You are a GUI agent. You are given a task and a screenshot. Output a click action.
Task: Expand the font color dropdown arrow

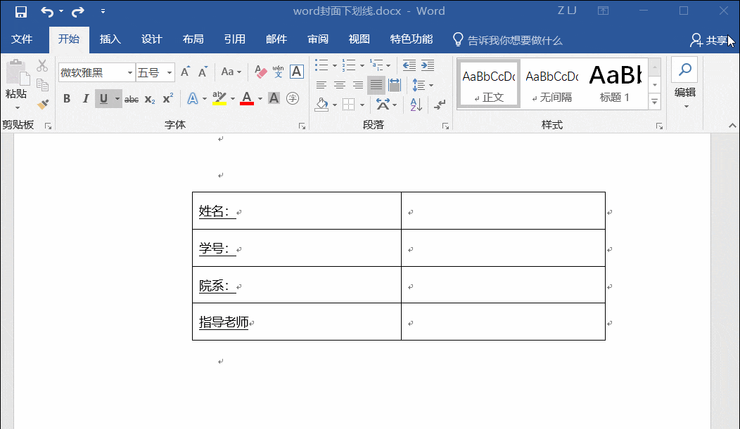(x=260, y=98)
